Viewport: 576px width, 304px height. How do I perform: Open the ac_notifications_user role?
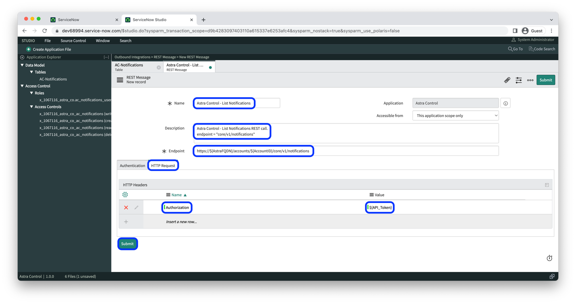click(x=75, y=100)
